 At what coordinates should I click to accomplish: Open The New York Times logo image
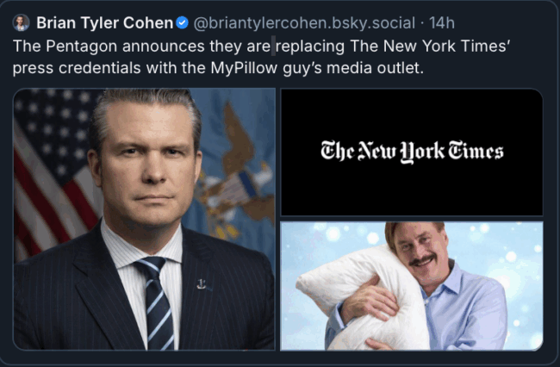click(412, 152)
